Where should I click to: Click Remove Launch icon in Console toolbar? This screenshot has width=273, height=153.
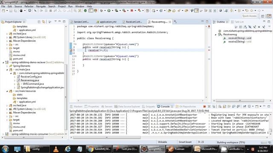click(209, 107)
